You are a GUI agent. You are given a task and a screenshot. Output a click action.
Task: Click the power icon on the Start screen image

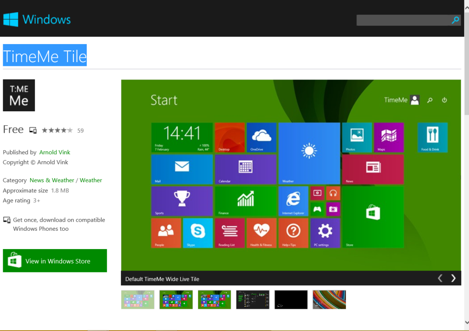(x=444, y=100)
